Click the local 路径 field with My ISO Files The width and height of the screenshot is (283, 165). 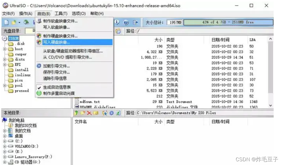point(205,113)
